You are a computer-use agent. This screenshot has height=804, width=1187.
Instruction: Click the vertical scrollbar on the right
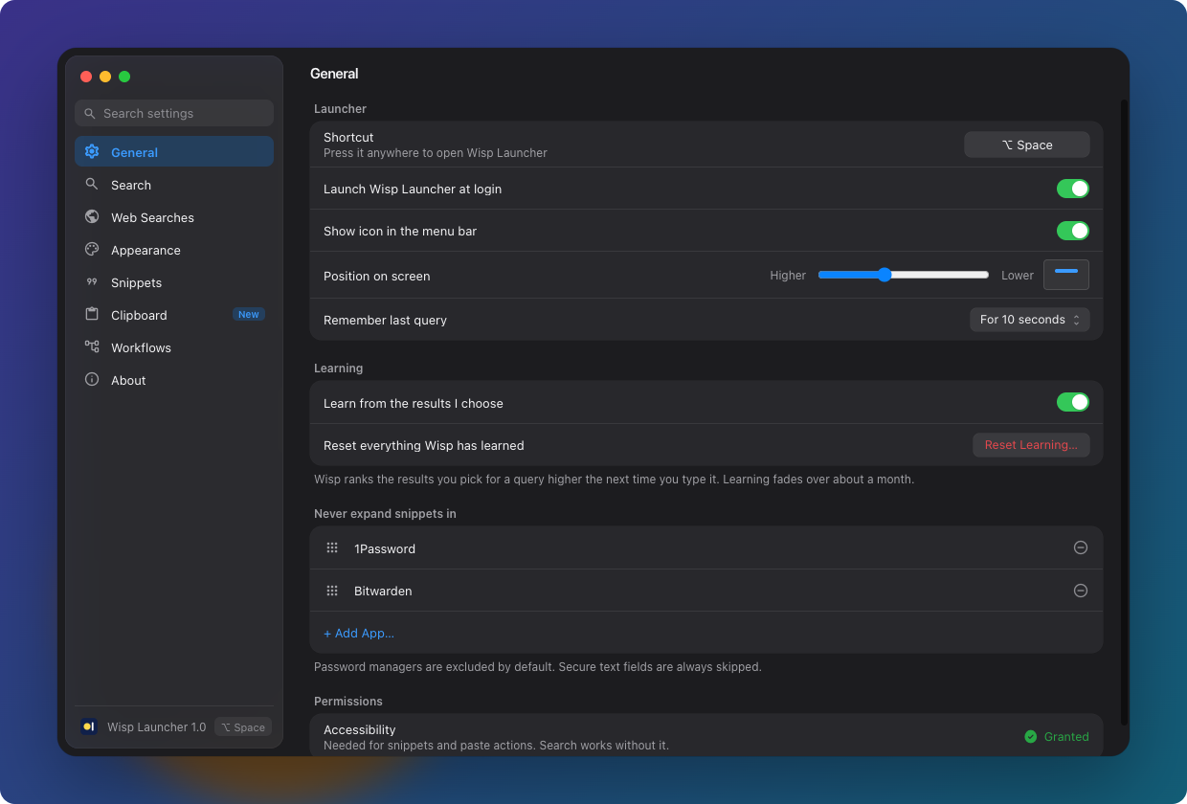(1124, 412)
